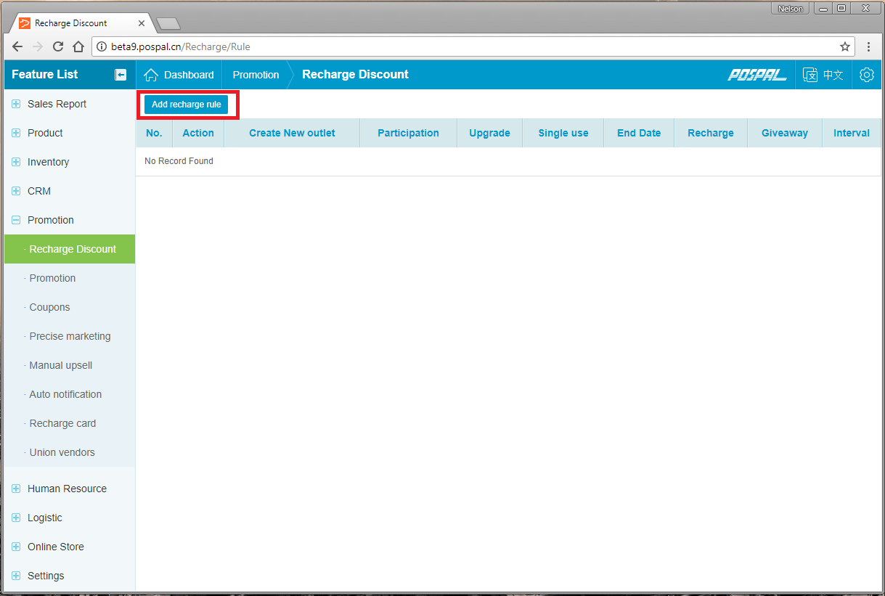The image size is (885, 596).
Task: Expand the Logistic plus icon
Action: (16, 518)
